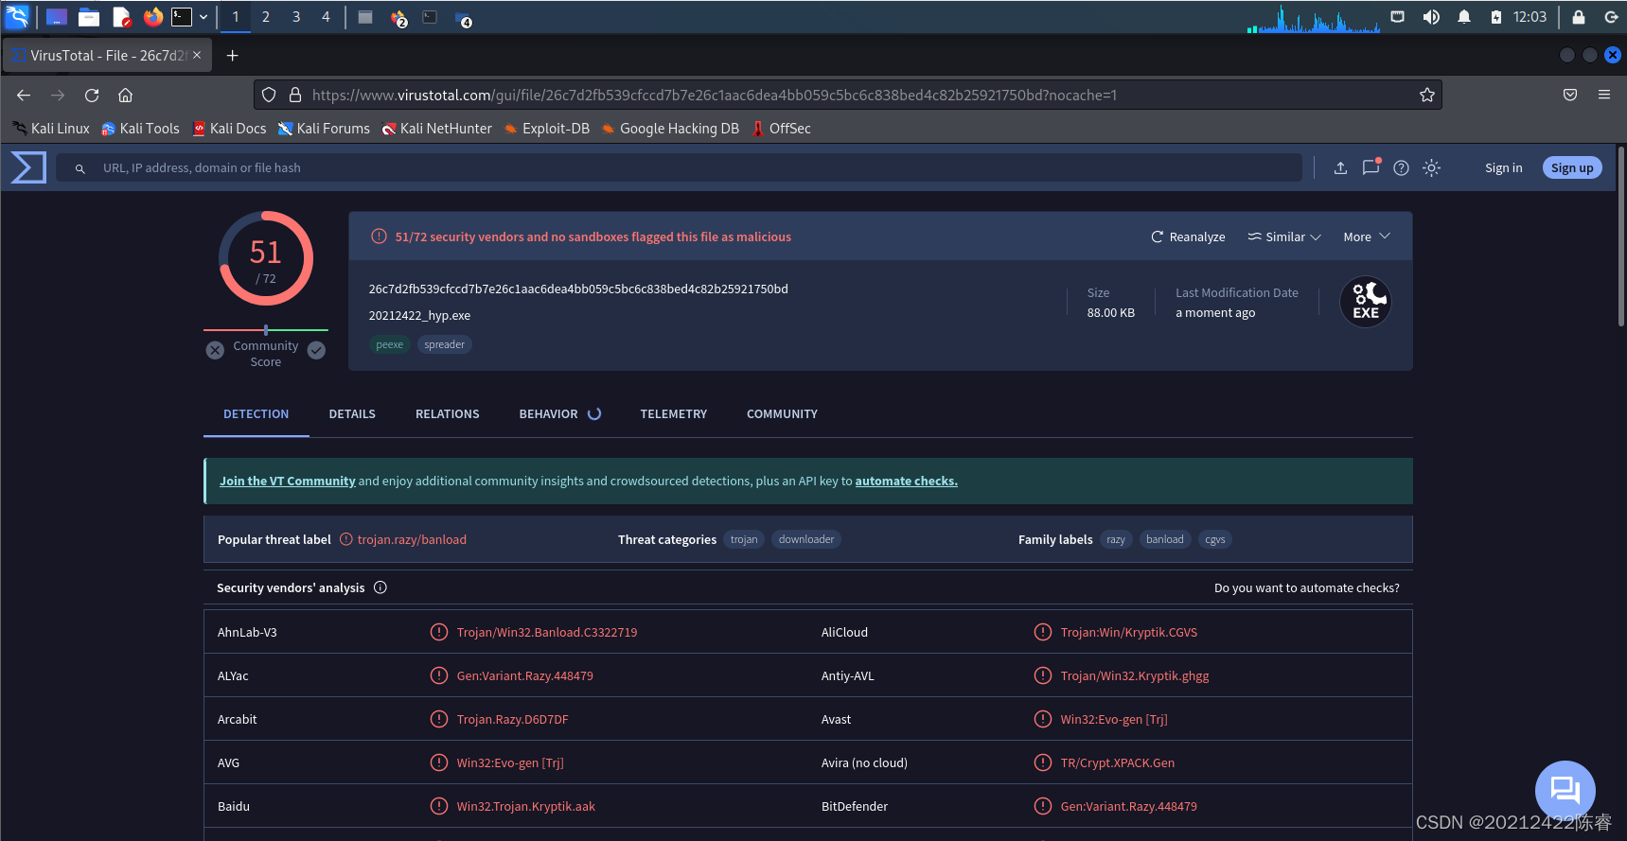Click the info icon beside Security vendors' analysis
The height and width of the screenshot is (841, 1627).
(380, 587)
